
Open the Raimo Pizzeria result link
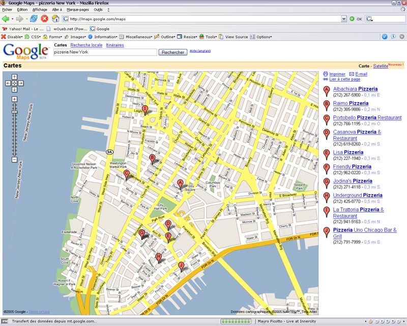(351, 103)
